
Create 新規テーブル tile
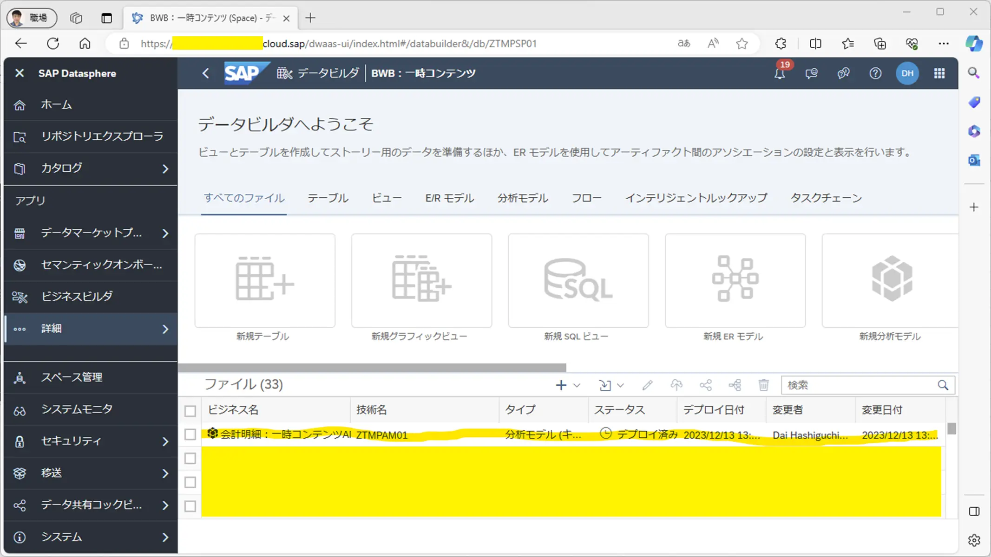click(265, 280)
